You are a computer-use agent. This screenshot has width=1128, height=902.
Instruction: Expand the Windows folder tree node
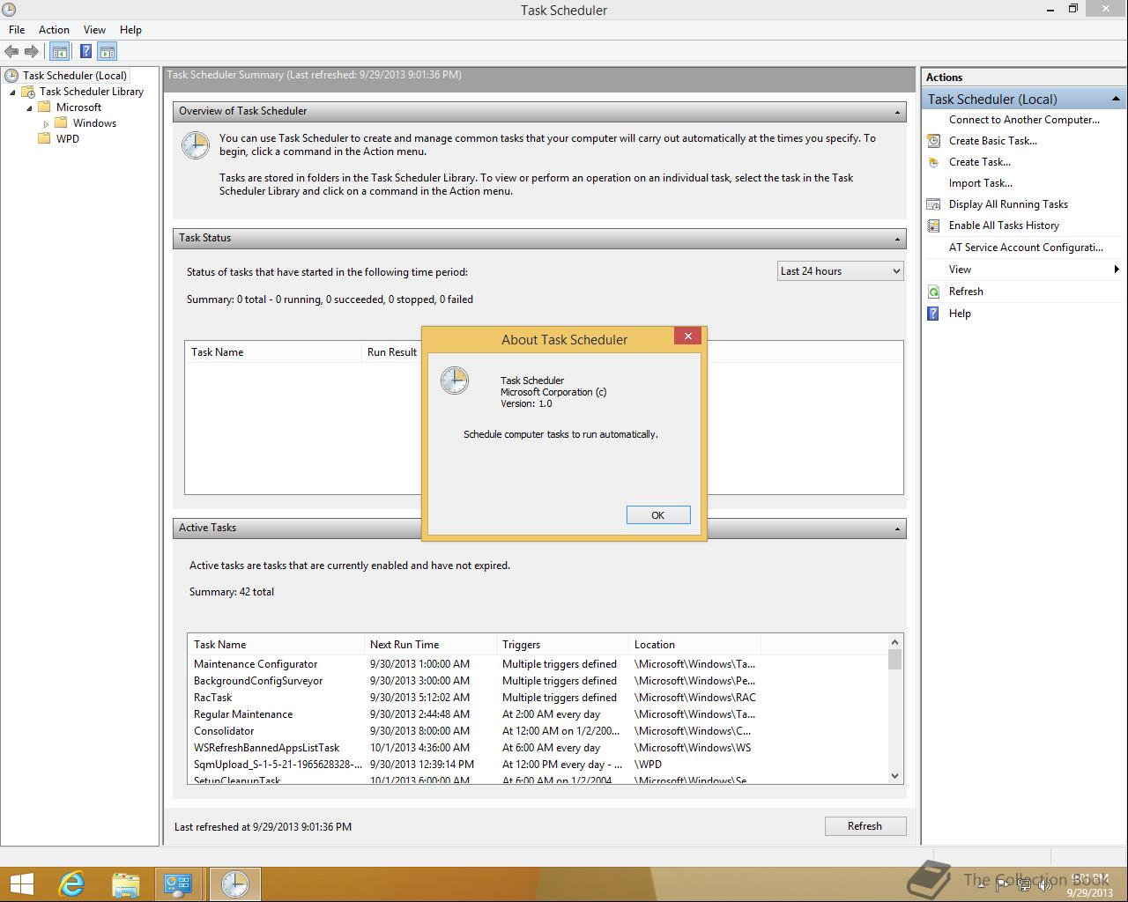46,123
